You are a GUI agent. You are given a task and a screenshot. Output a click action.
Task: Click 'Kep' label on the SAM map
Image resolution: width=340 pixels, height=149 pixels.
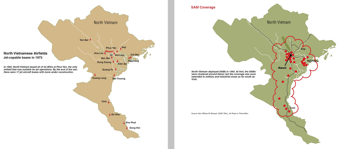(303, 49)
